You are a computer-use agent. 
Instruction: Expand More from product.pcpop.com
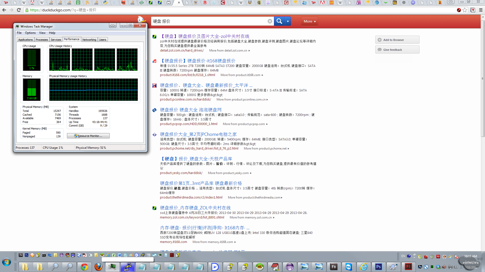pos(245,124)
